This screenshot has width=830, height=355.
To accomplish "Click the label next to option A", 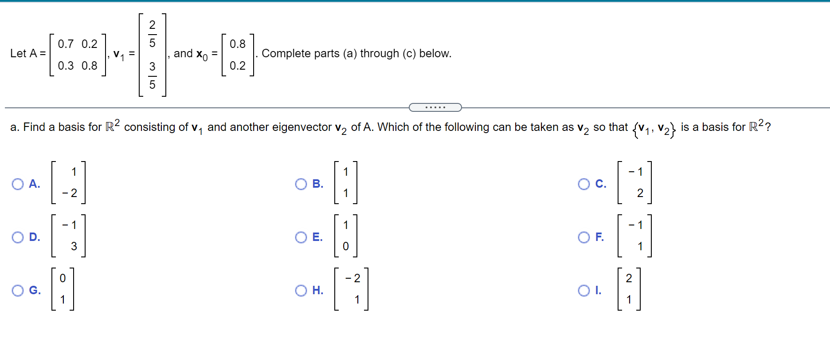I will (x=34, y=184).
